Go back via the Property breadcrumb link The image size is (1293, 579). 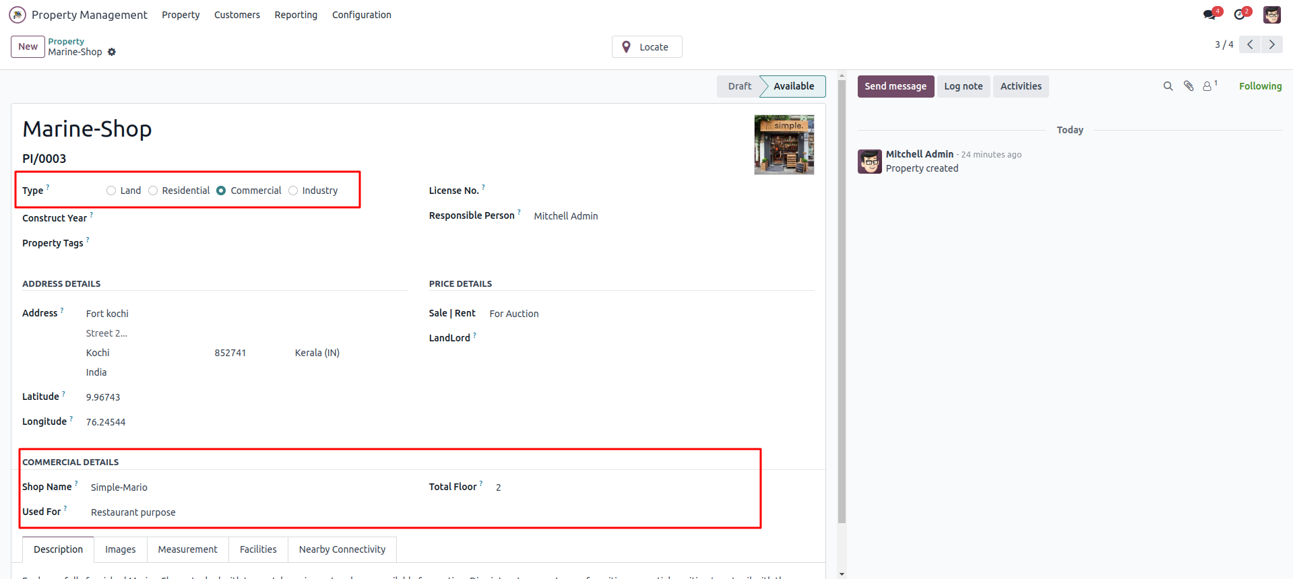(x=66, y=41)
